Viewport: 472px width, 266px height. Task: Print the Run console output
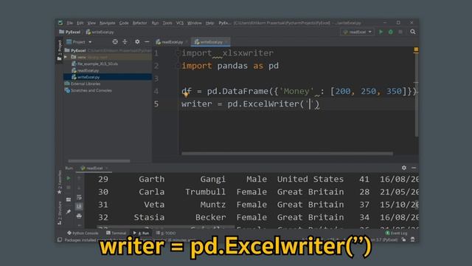[x=79, y=216]
